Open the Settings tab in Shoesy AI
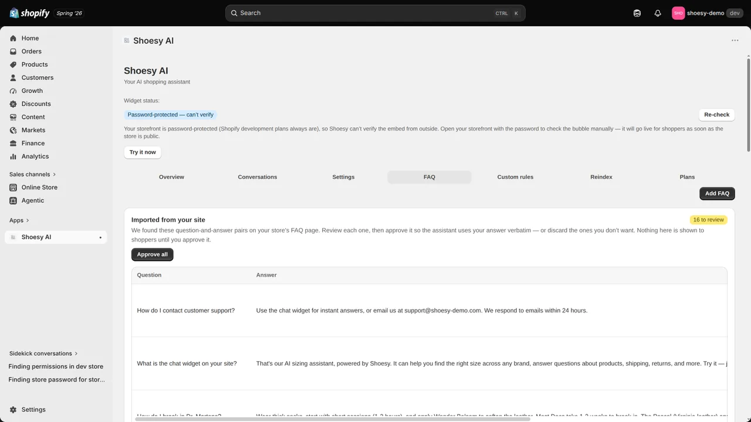Image resolution: width=751 pixels, height=422 pixels. pos(343,177)
